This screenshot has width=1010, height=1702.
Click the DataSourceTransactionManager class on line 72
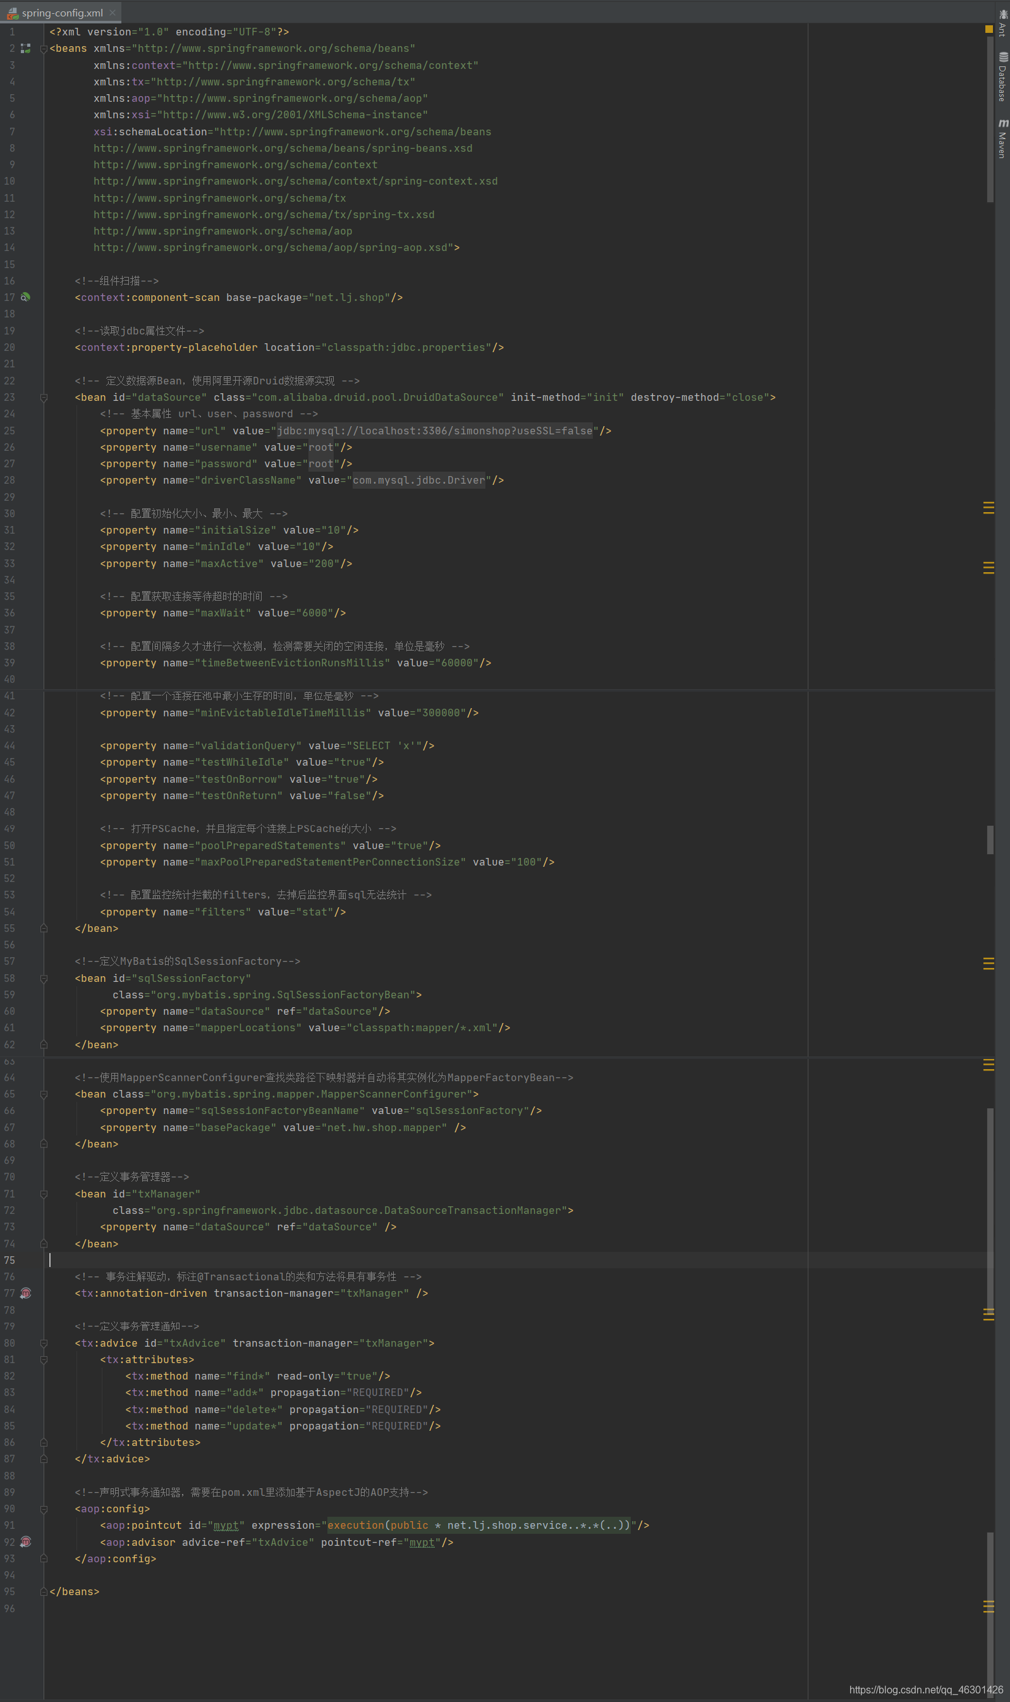(358, 1211)
